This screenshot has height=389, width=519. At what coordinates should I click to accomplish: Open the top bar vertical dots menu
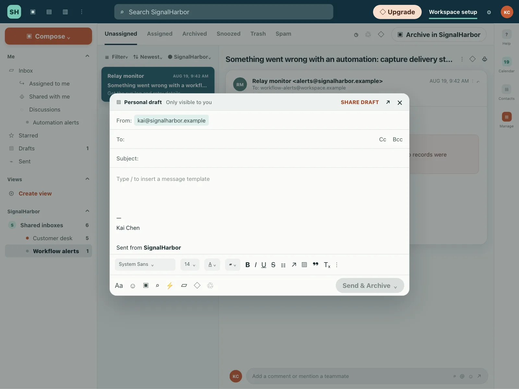tap(81, 12)
